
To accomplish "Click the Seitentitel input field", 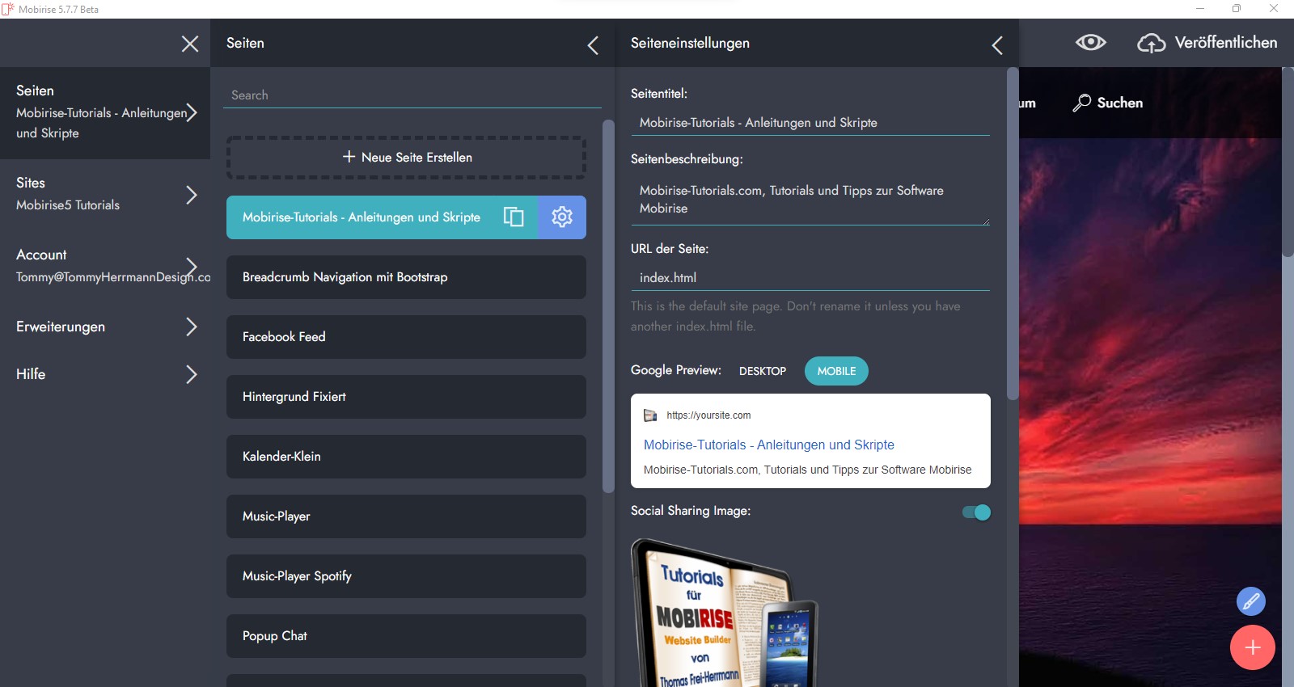I will pyautogui.click(x=810, y=123).
